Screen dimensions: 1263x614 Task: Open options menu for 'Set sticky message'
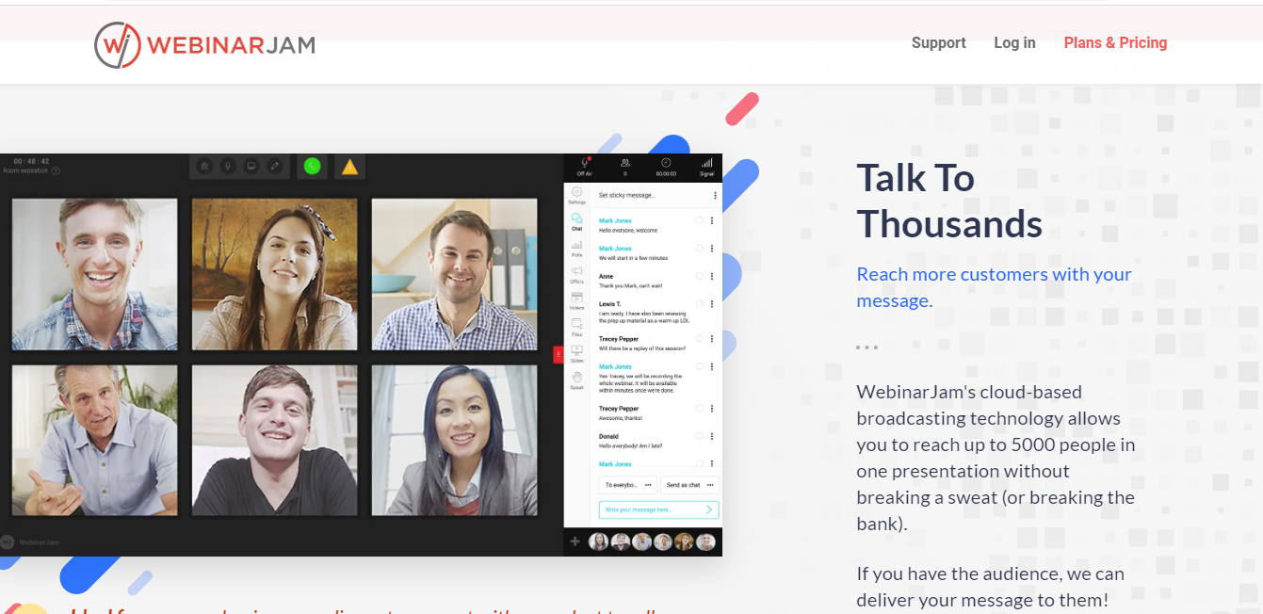(x=715, y=196)
